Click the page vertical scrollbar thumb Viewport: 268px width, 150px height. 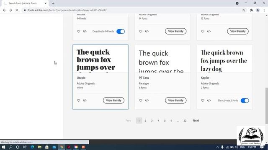(267, 105)
